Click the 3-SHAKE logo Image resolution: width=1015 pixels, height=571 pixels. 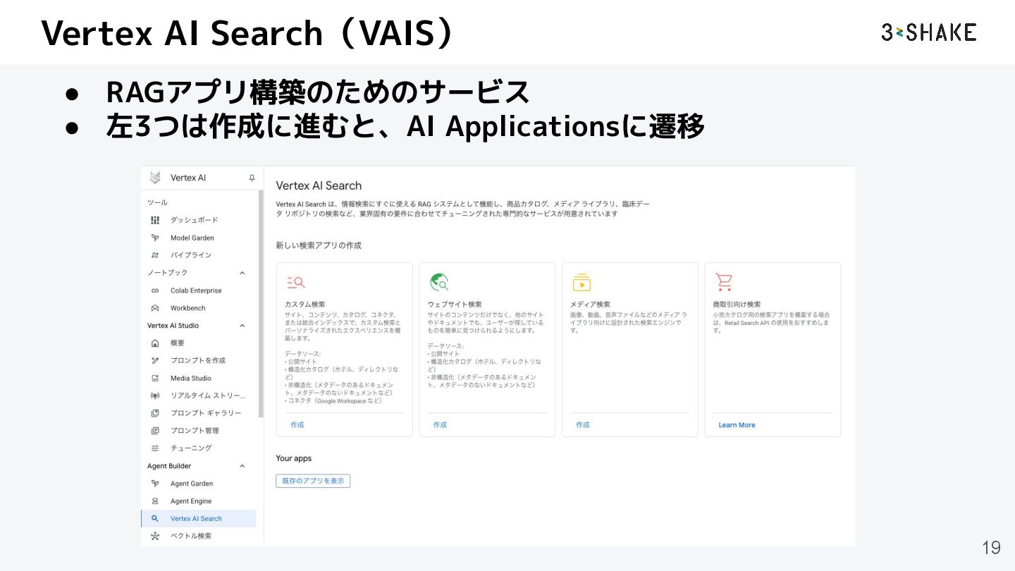(928, 32)
